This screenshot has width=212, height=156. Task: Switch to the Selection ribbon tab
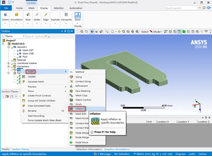(59, 8)
